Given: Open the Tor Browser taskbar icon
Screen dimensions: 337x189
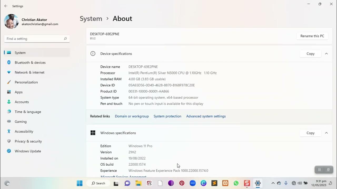Looking at the screenshot, I should tap(171, 183).
